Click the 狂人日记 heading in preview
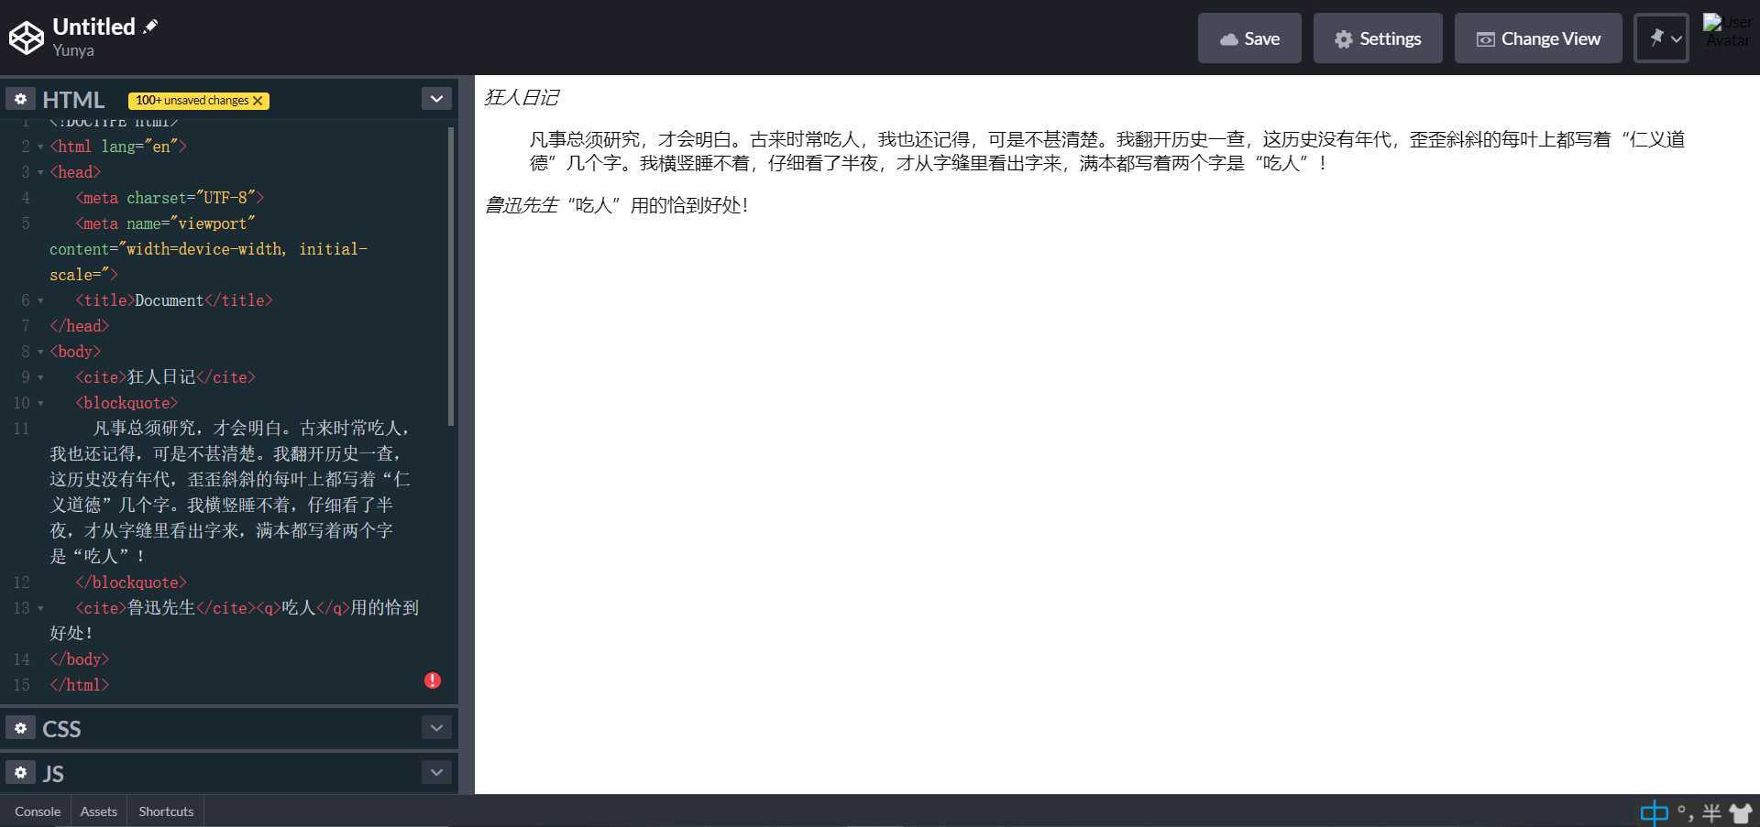Image resolution: width=1760 pixels, height=827 pixels. click(521, 97)
